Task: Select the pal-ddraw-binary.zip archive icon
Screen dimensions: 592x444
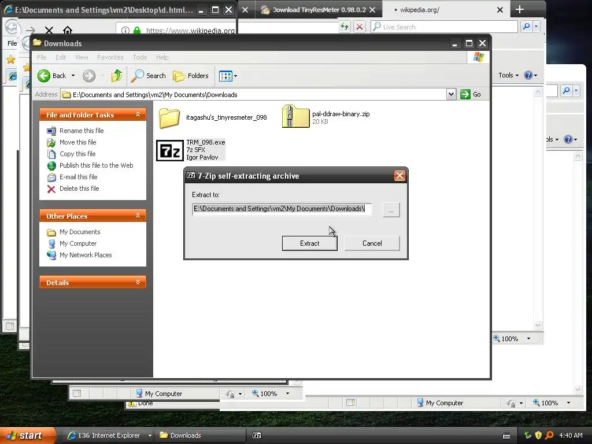Action: pos(295,116)
